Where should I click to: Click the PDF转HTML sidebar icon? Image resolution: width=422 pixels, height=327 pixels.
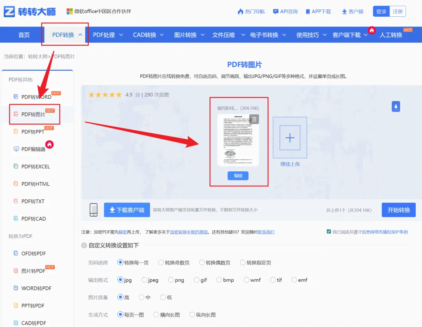click(16, 183)
